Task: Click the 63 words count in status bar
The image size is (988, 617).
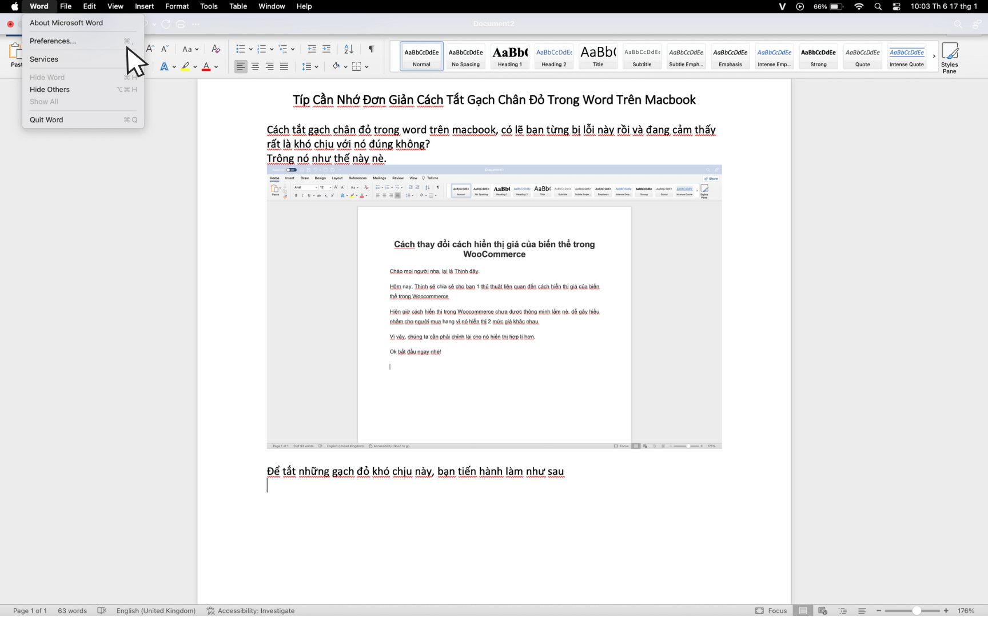Action: [72, 611]
